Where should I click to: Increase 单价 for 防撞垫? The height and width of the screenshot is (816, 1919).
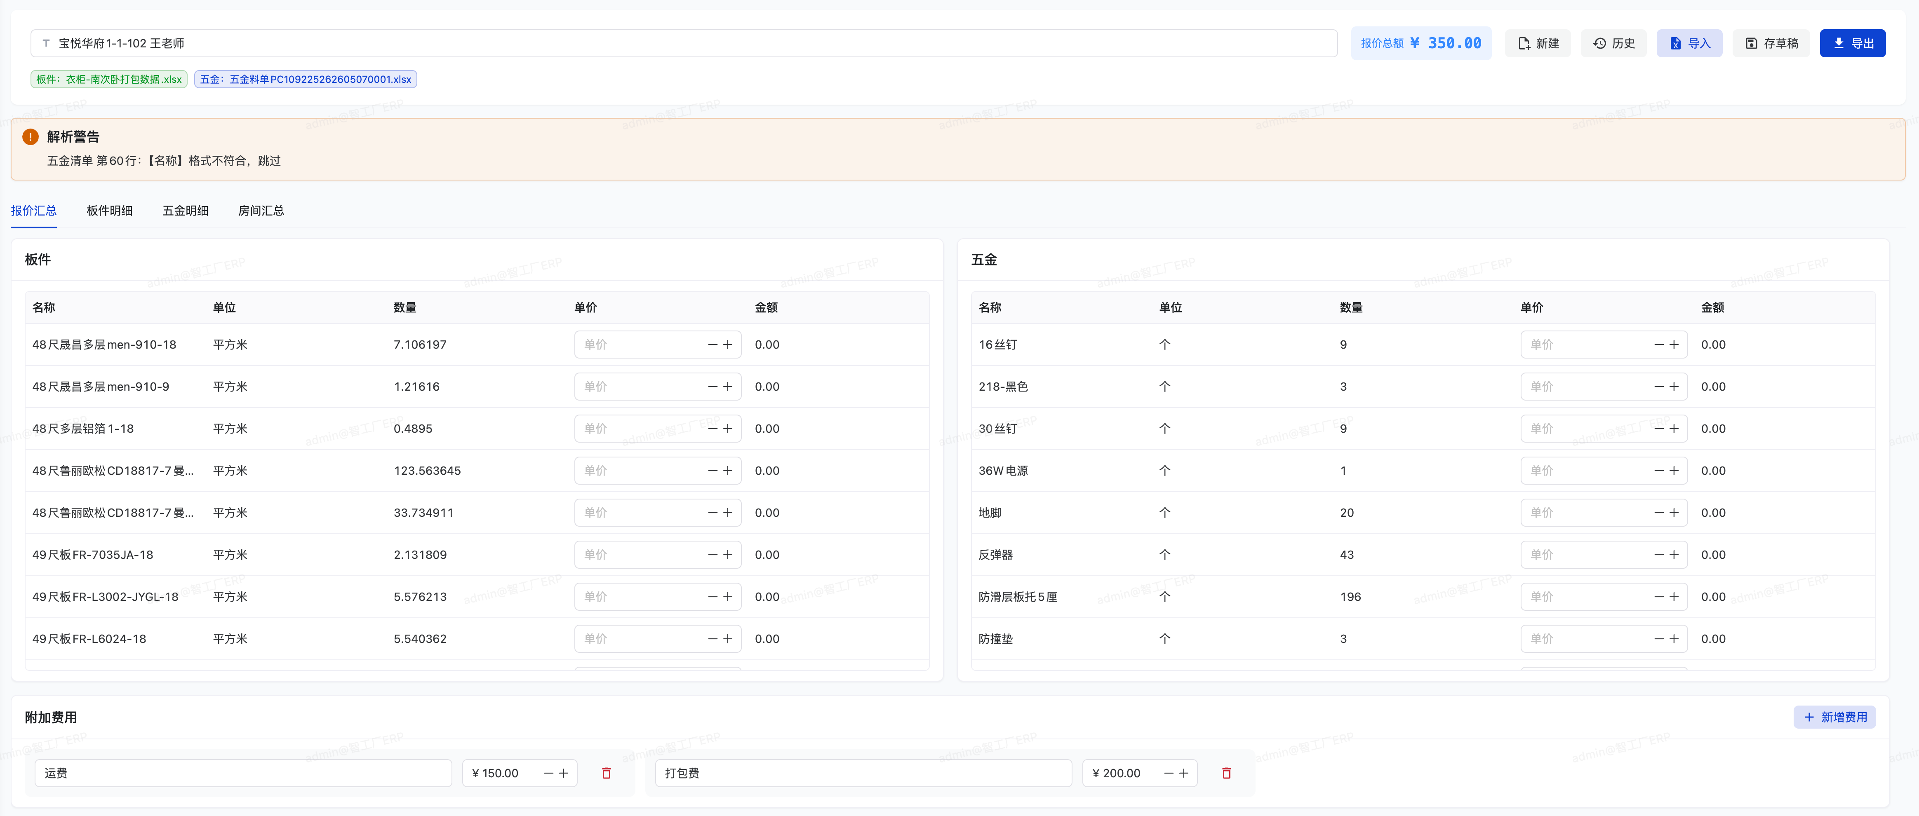(1674, 639)
